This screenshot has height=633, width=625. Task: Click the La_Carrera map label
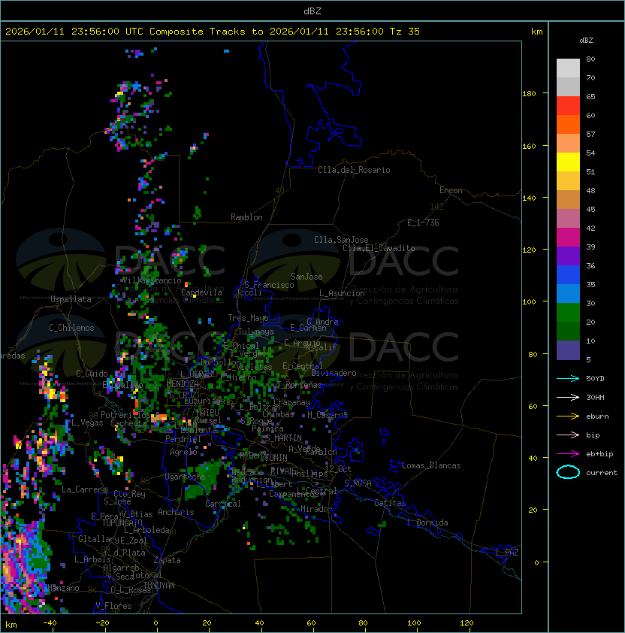[84, 489]
